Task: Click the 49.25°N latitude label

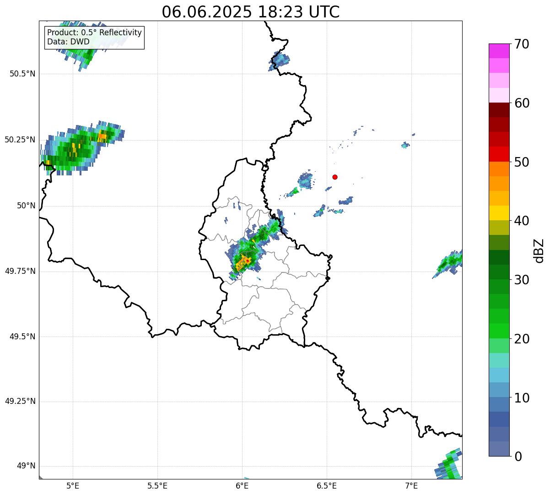Action: (x=20, y=401)
